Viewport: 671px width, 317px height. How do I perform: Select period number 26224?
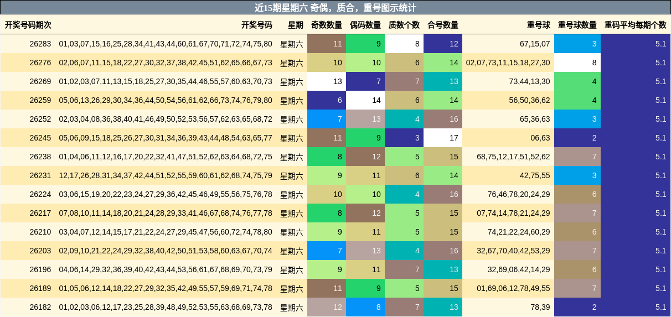coord(40,194)
